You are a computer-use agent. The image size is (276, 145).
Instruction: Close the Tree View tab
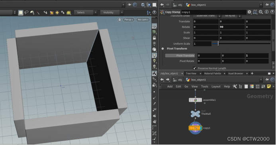click(x=200, y=73)
